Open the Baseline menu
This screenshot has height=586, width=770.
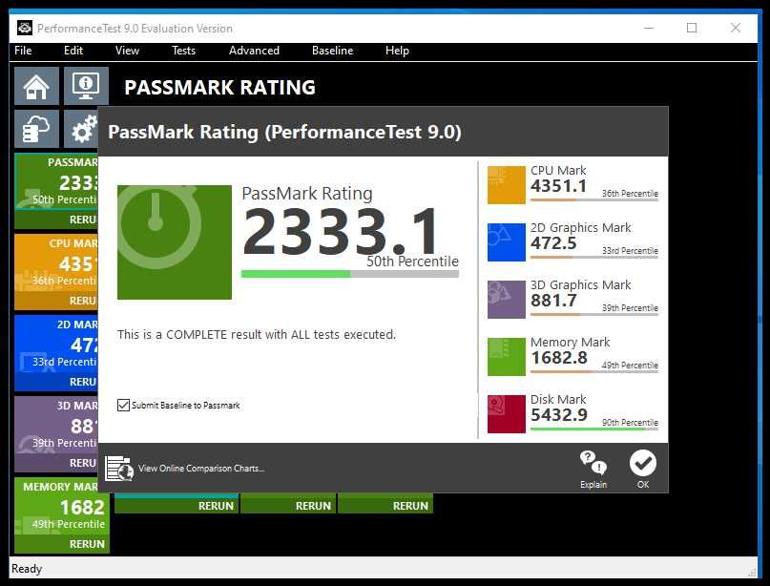pyautogui.click(x=332, y=51)
